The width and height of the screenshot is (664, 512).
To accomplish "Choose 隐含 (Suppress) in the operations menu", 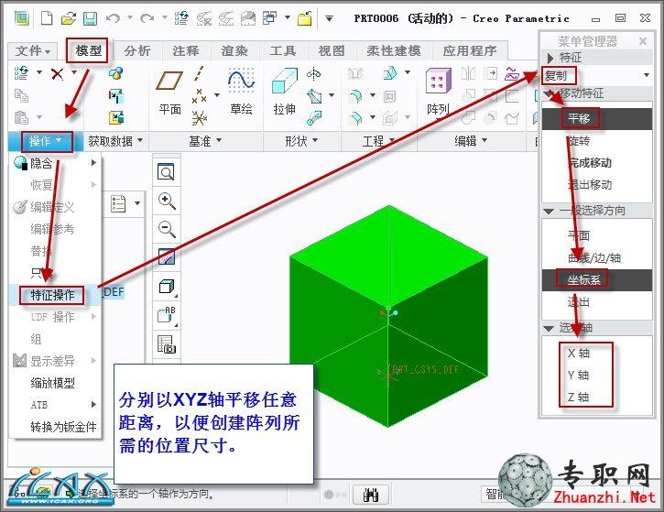I will pyautogui.click(x=56, y=163).
